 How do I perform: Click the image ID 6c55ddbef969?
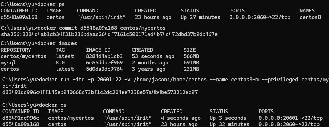pos(104,63)
